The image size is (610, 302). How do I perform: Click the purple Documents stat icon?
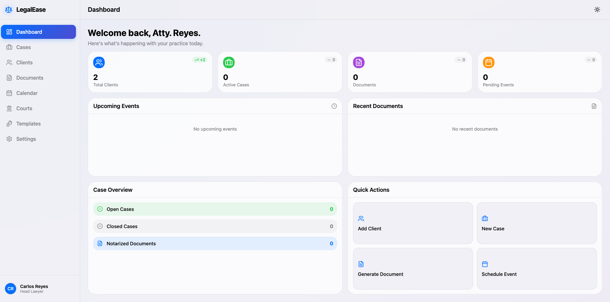pos(359,62)
